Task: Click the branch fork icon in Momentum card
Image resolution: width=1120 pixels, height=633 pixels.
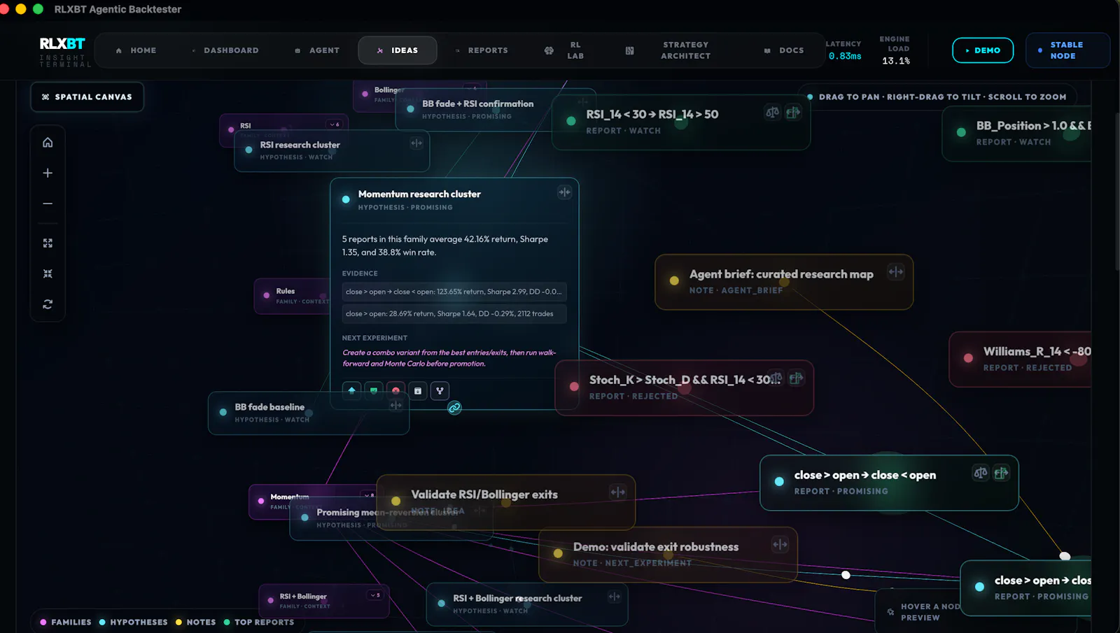Action: [440, 390]
